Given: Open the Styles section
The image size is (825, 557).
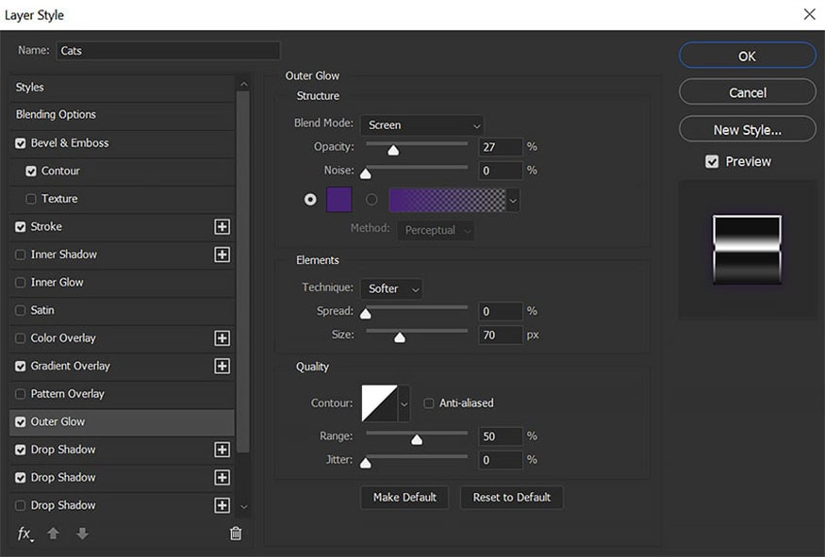Looking at the screenshot, I should click(x=30, y=88).
